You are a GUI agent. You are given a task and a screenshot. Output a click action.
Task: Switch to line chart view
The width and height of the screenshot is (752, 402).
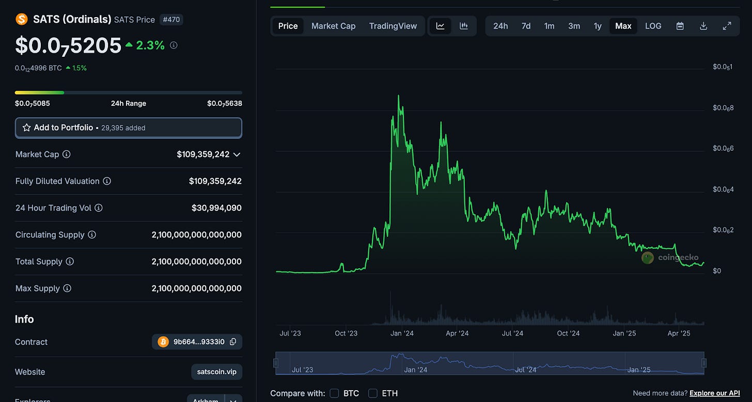441,26
